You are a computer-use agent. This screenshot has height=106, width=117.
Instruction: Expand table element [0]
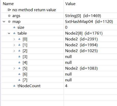coord(14,39)
